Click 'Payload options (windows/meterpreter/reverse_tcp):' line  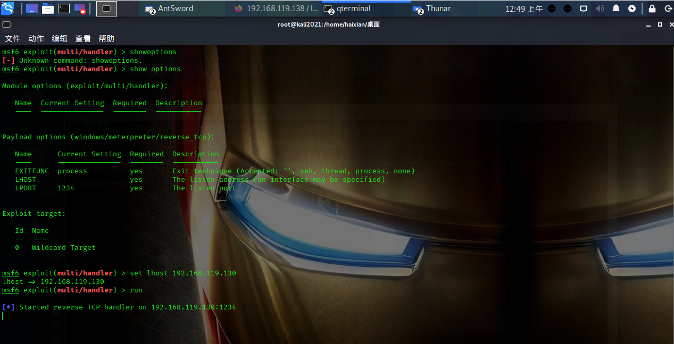tap(109, 137)
